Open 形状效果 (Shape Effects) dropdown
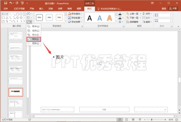This screenshot has width=181, height=122. pyautogui.click(x=75, y=22)
